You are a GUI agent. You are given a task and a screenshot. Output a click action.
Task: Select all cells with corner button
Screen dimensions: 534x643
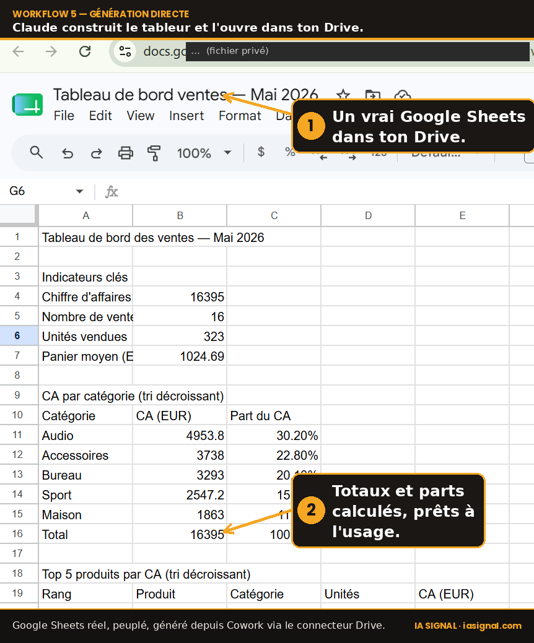(19, 215)
